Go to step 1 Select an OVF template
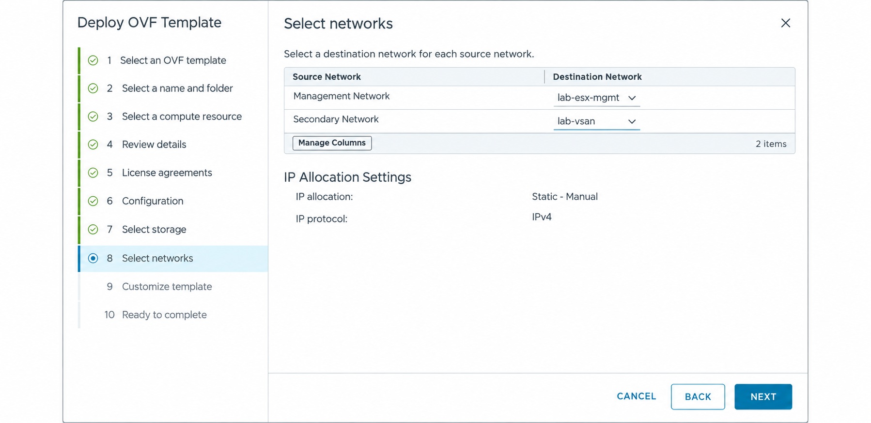The width and height of the screenshot is (871, 423). coord(173,60)
